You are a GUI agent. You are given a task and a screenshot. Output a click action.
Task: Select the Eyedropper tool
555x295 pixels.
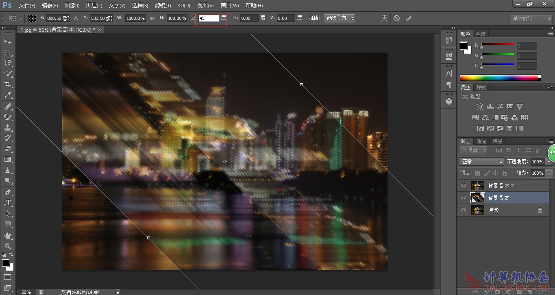(x=8, y=95)
